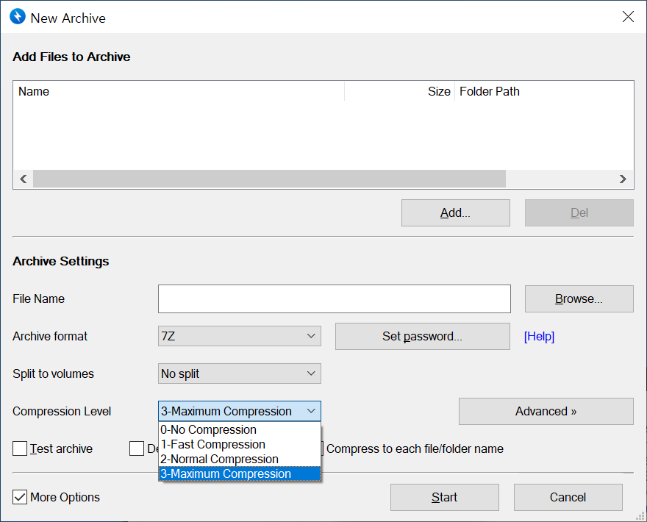Expand the Split to volumes dropdown

point(239,373)
